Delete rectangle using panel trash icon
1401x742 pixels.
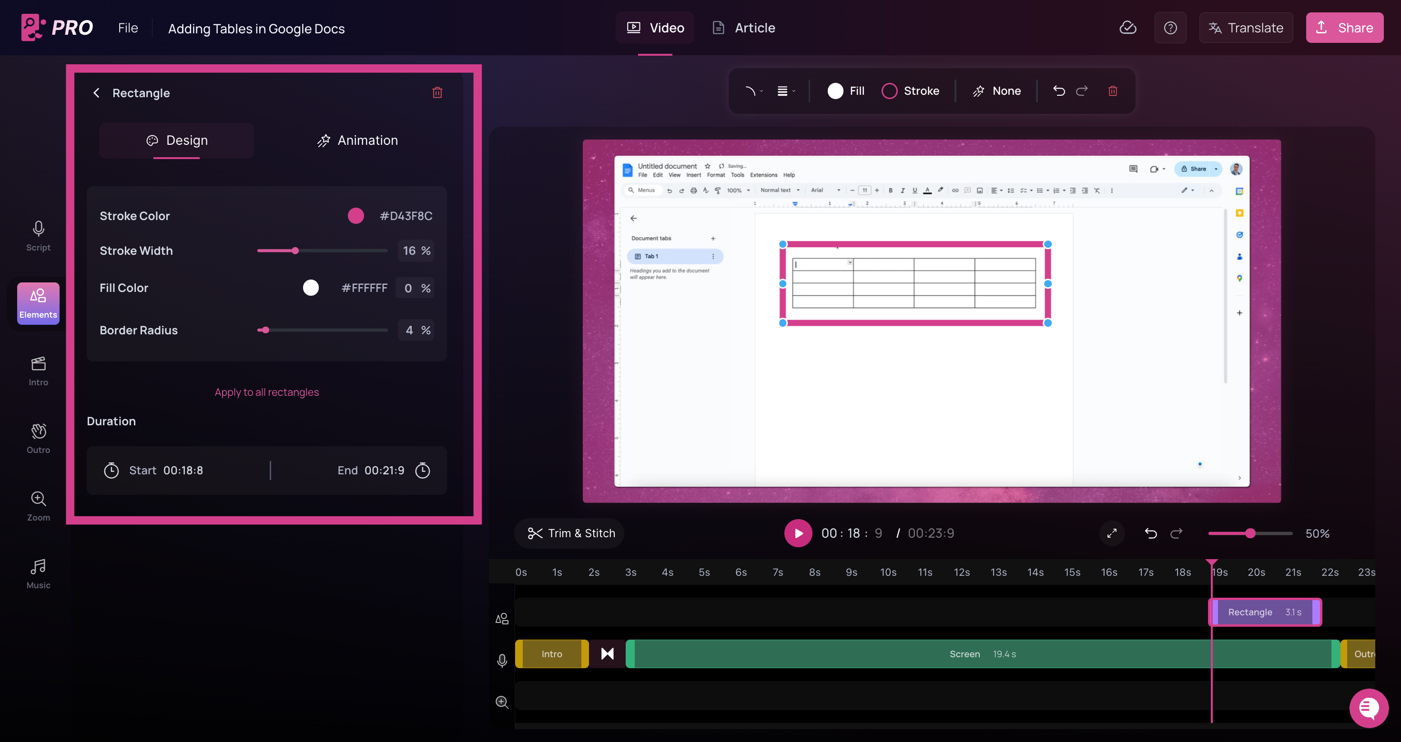point(437,92)
